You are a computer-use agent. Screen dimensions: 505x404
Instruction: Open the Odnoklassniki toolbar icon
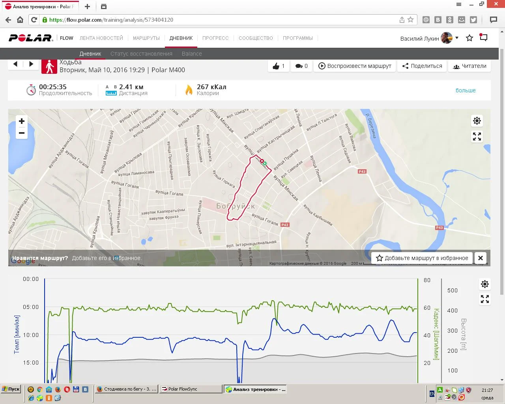(x=450, y=20)
